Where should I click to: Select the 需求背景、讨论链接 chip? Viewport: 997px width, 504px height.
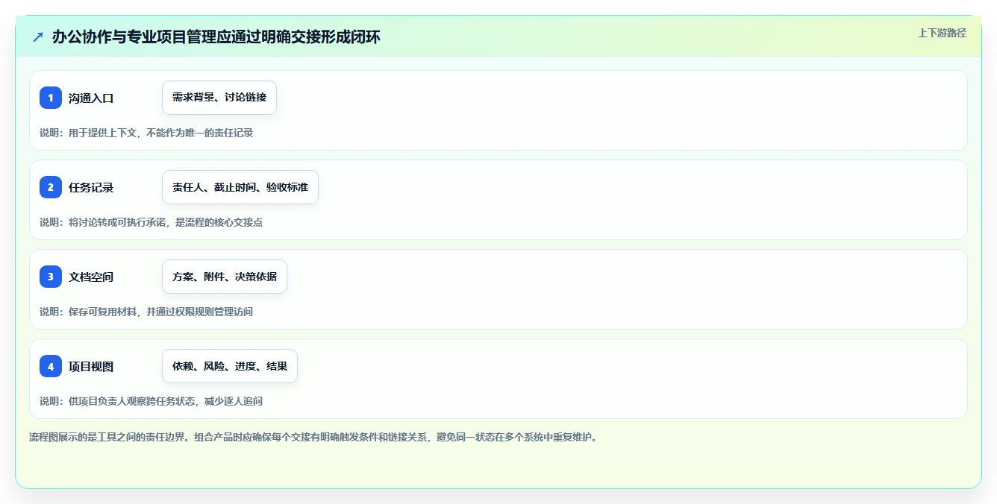pyautogui.click(x=219, y=98)
